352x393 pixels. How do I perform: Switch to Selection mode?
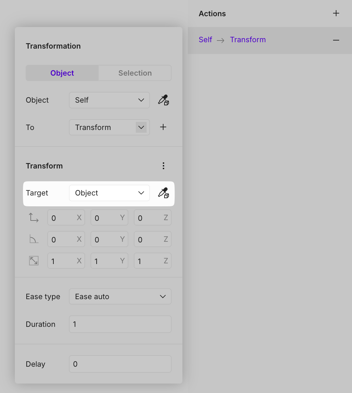coord(135,73)
